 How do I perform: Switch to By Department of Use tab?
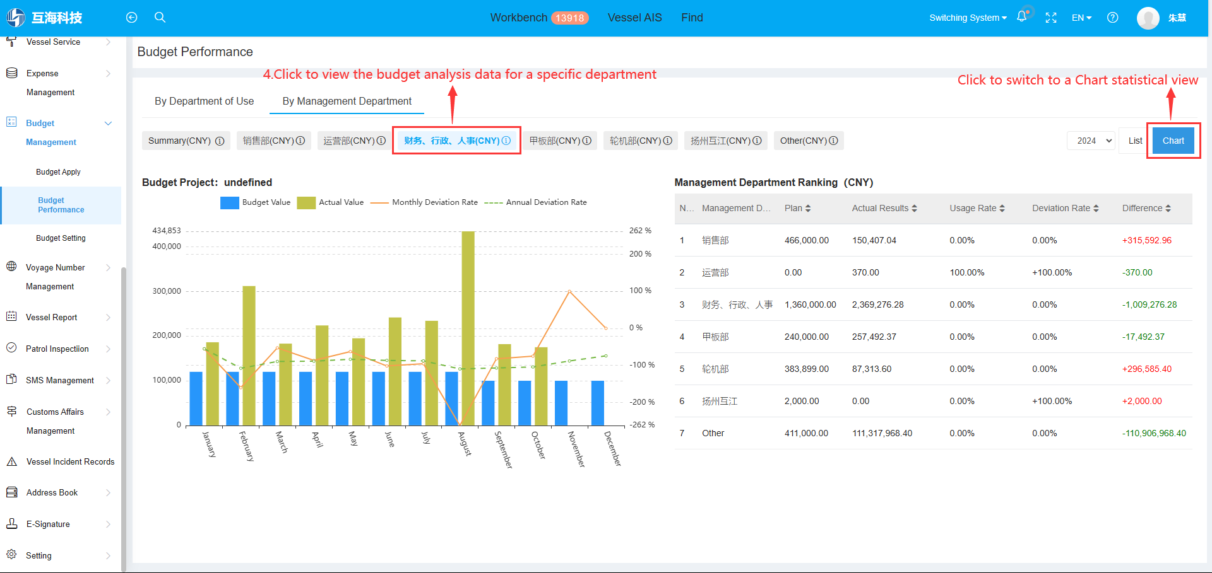204,101
